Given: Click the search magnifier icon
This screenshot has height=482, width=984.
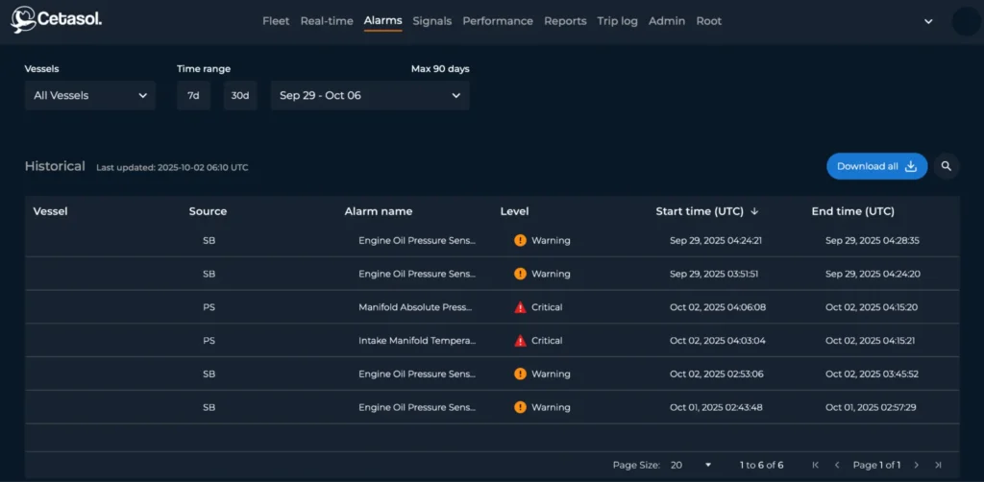Looking at the screenshot, I should point(946,166).
